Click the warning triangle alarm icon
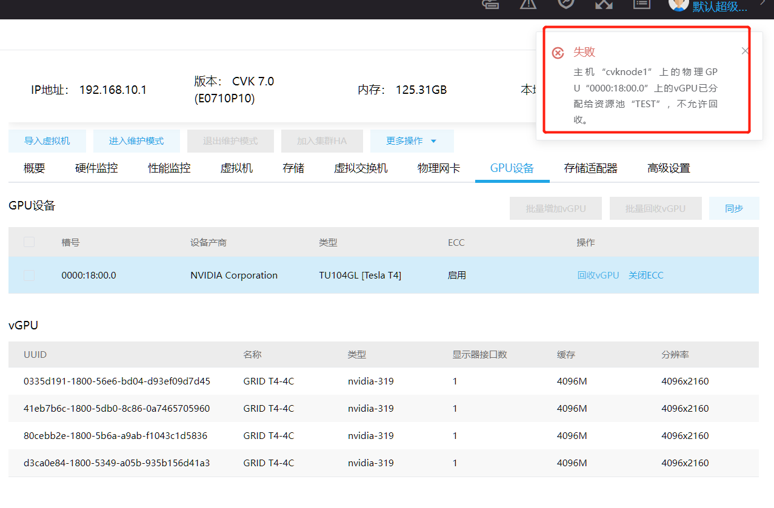774x508 pixels. (528, 3)
